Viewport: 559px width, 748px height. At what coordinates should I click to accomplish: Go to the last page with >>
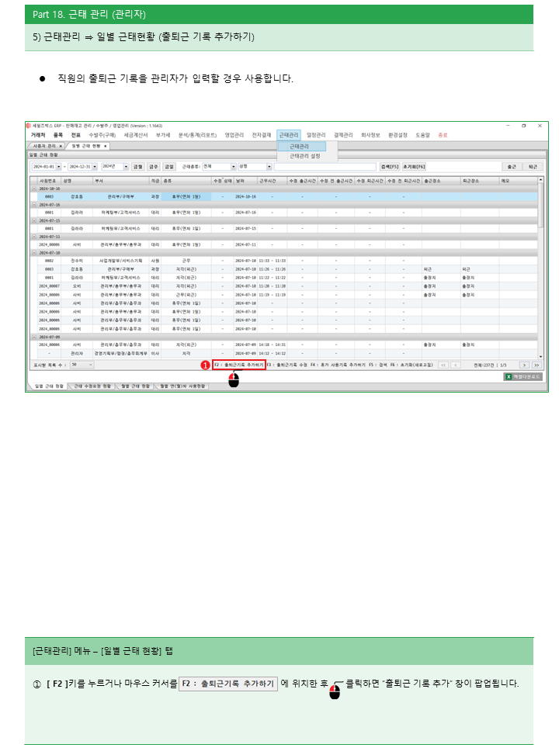coord(536,365)
